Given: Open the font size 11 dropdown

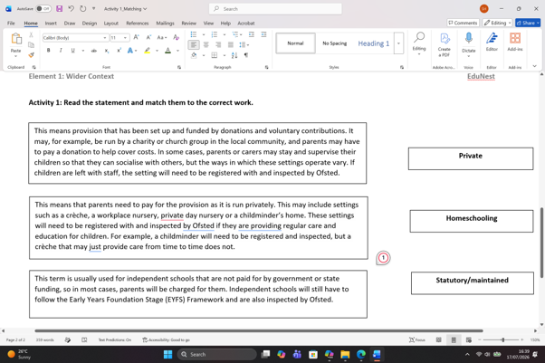Looking at the screenshot, I should pyautogui.click(x=125, y=37).
